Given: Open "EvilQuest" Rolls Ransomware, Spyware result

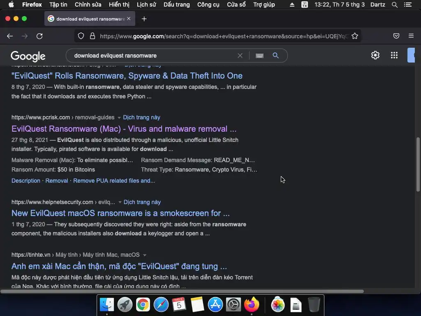Looking at the screenshot, I should pyautogui.click(x=127, y=76).
